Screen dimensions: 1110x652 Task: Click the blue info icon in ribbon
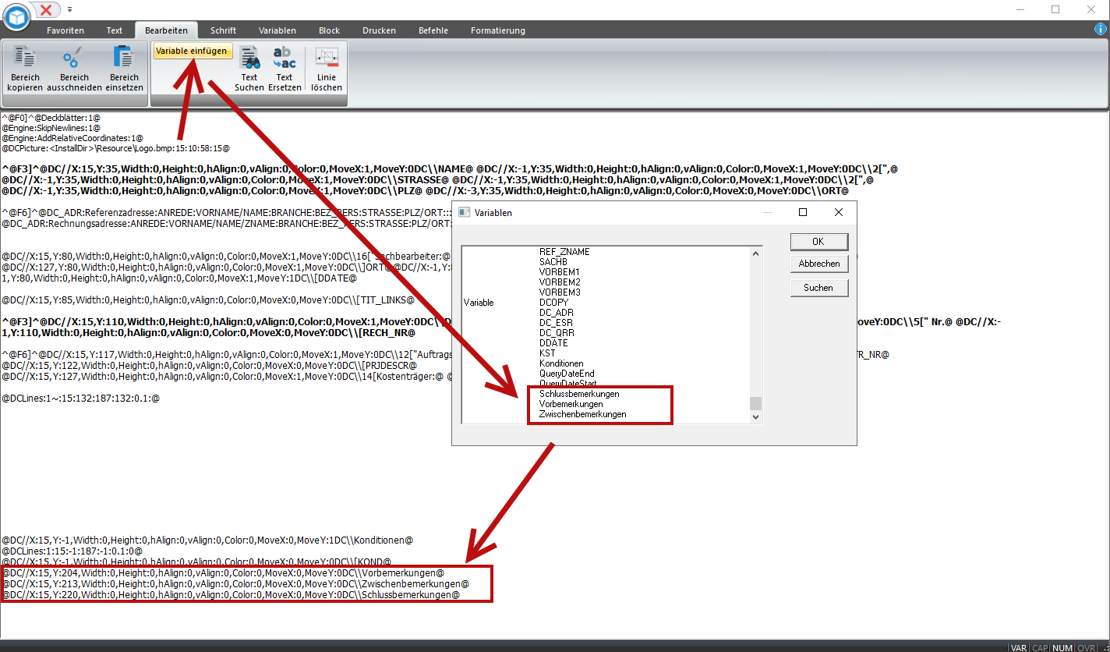1100,30
